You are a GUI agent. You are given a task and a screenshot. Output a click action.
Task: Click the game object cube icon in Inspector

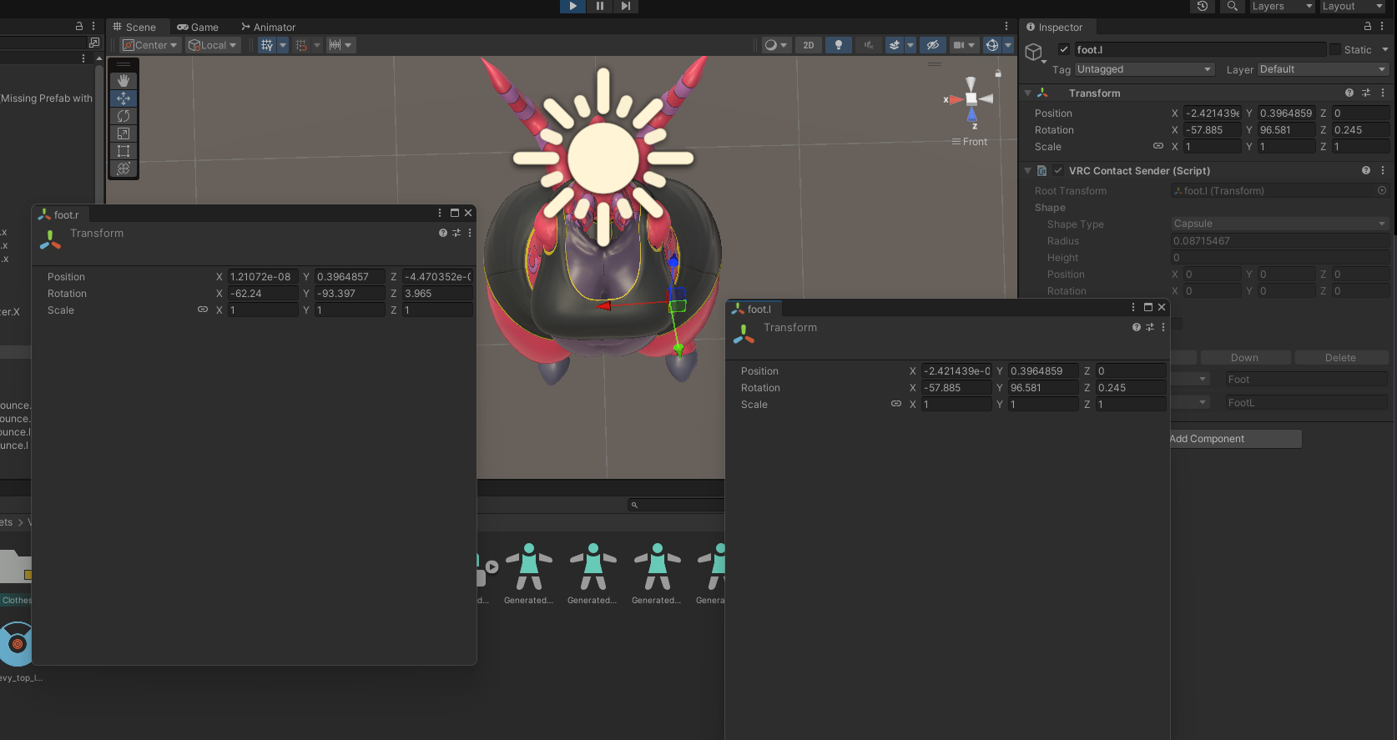pyautogui.click(x=1034, y=53)
